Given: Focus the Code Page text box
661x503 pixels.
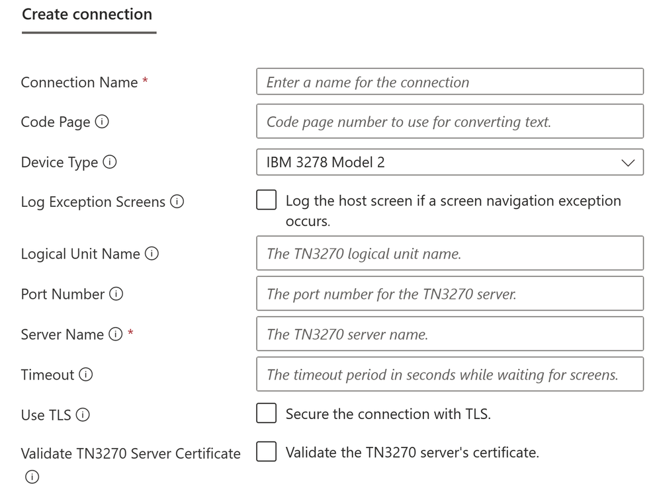Looking at the screenshot, I should click(x=450, y=122).
